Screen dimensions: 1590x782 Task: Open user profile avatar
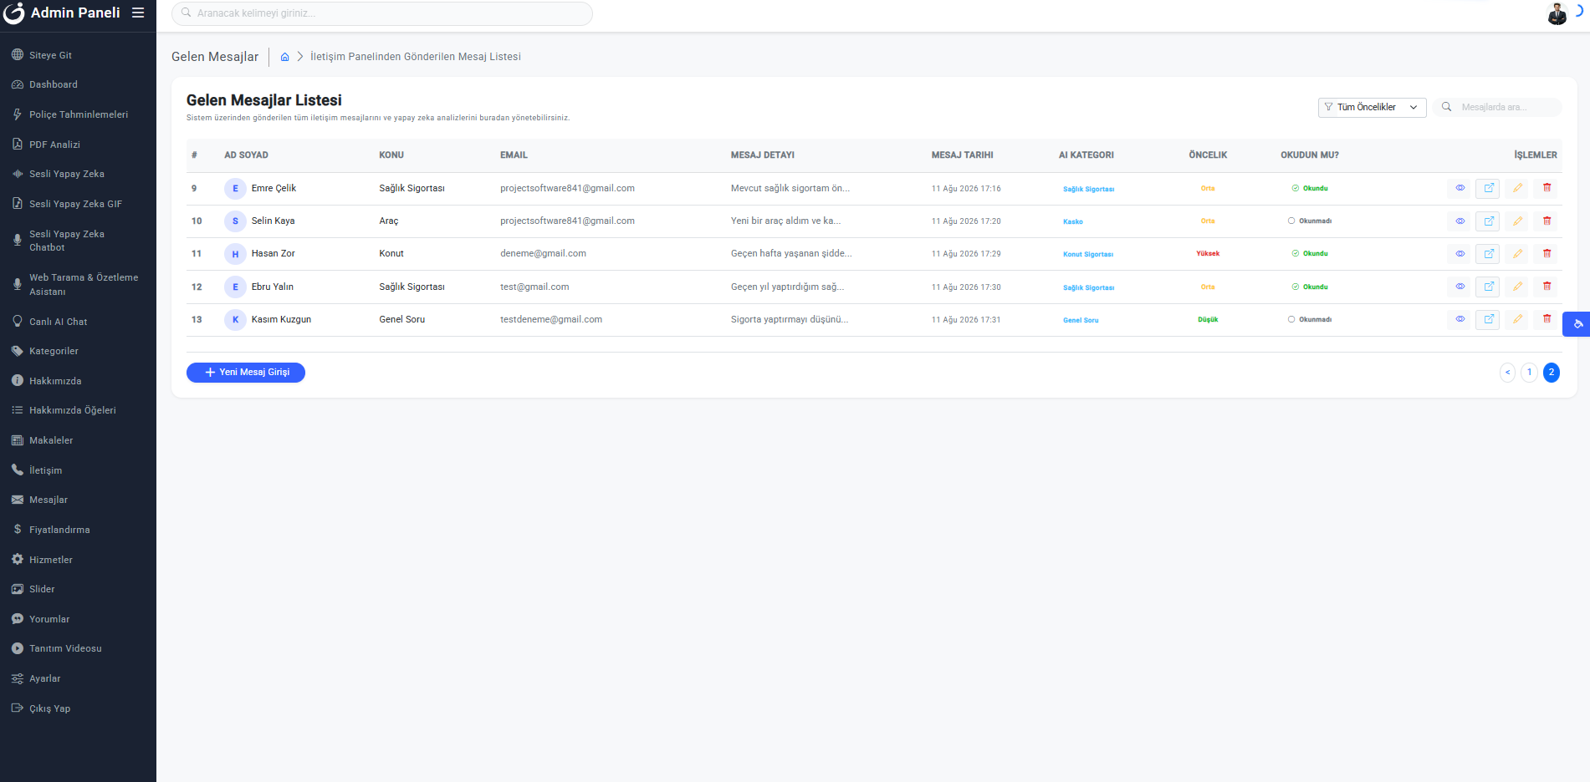[1557, 13]
